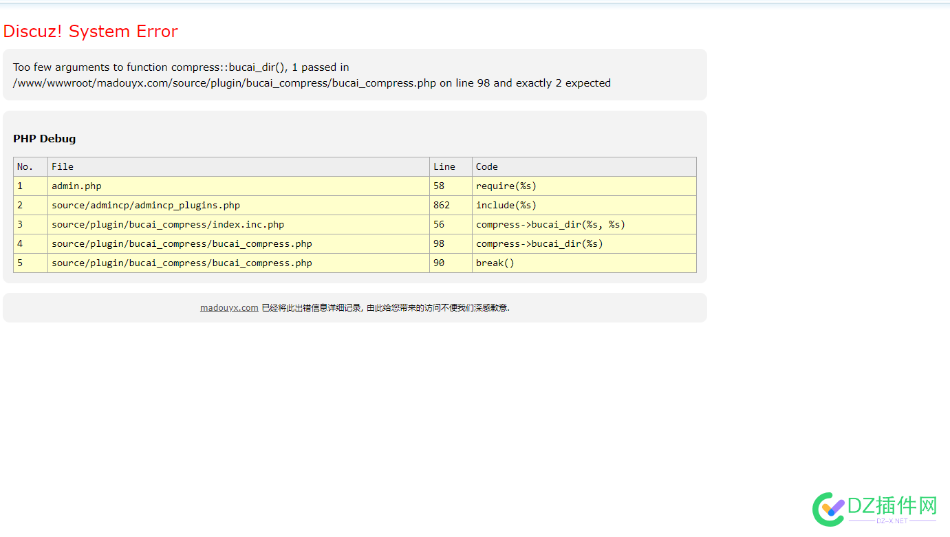Select row number 5 cell
Viewport: 950px width, 537px height.
30,263
